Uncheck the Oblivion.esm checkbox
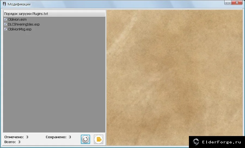The image size is (245, 148). tap(5, 19)
